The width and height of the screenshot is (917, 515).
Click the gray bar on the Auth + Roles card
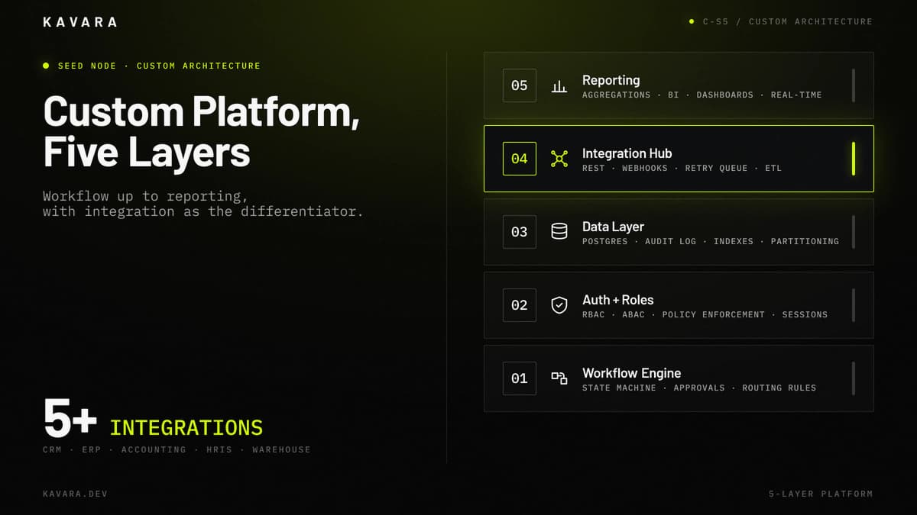854,305
